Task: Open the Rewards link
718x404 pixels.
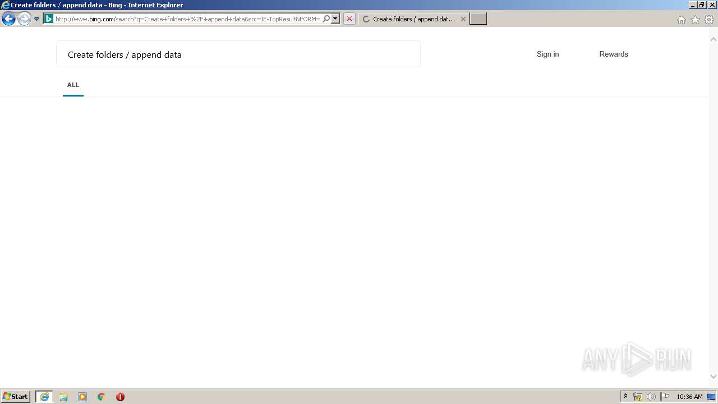Action: point(614,54)
